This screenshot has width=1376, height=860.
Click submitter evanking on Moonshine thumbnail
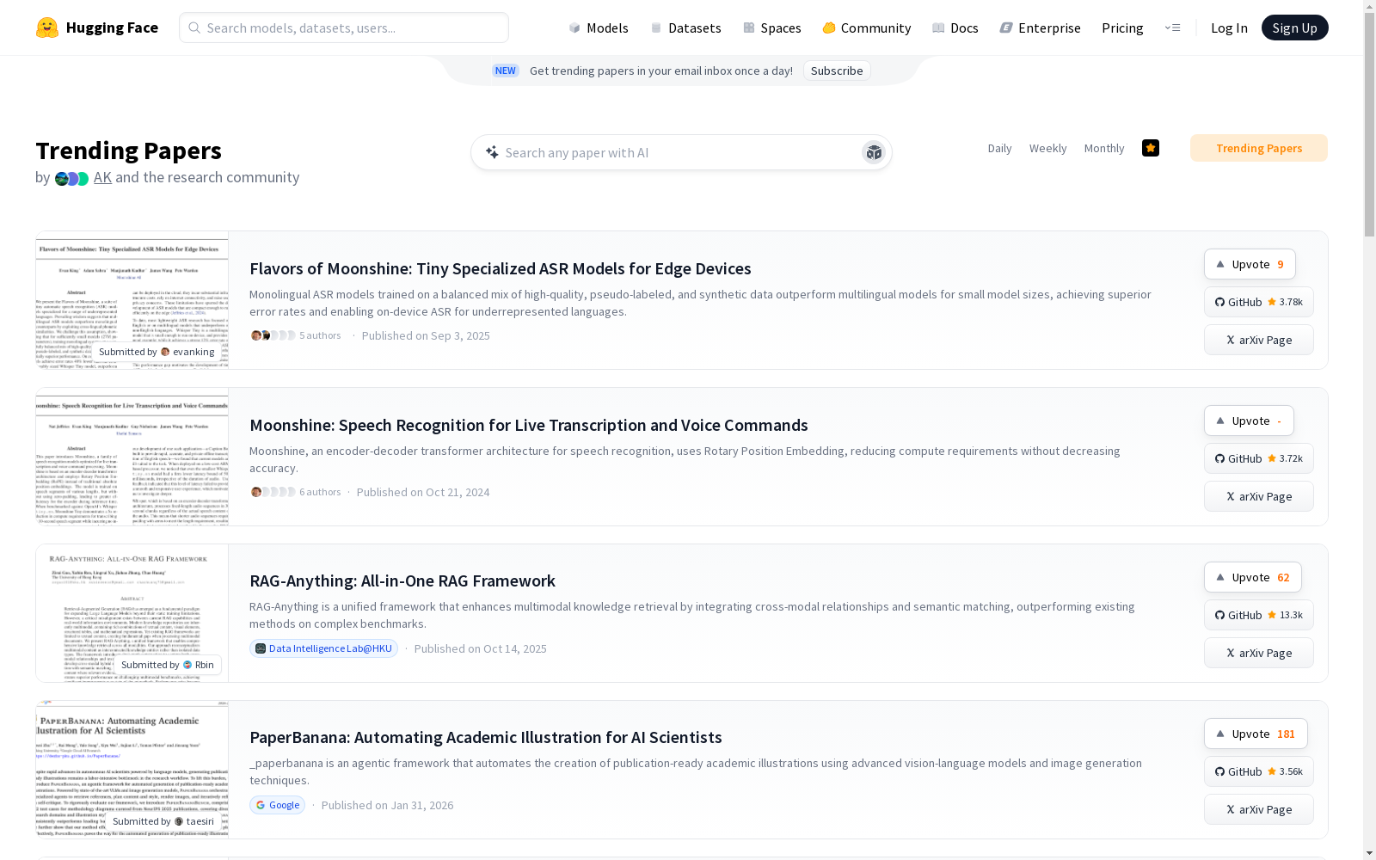click(157, 352)
